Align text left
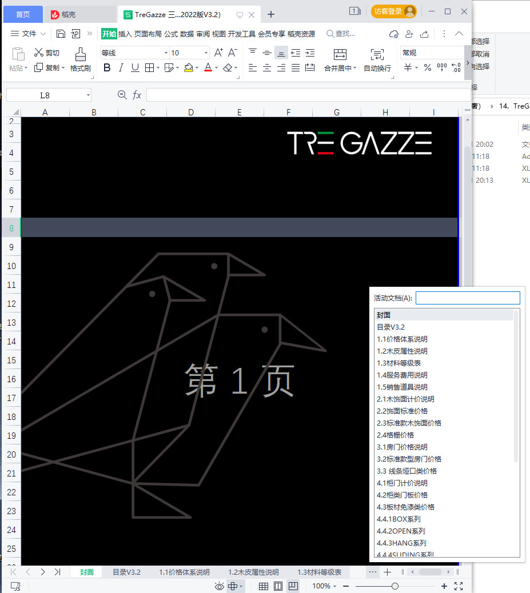Image resolution: width=530 pixels, height=593 pixels. click(253, 67)
